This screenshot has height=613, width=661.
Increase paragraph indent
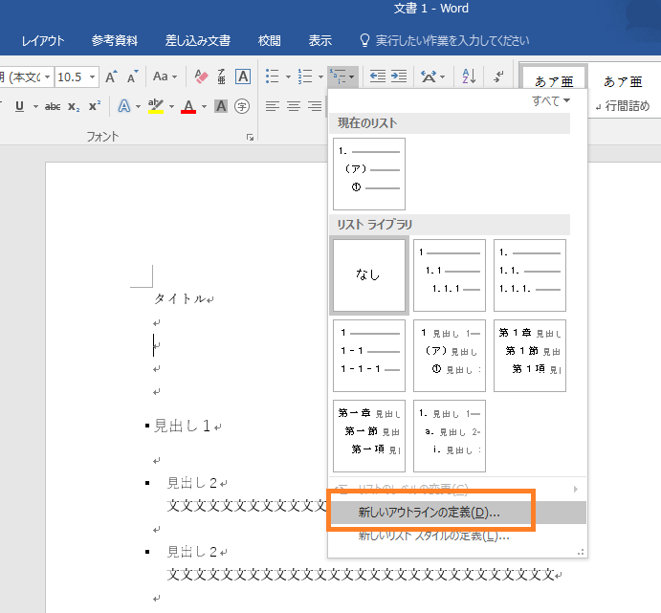coord(399,77)
